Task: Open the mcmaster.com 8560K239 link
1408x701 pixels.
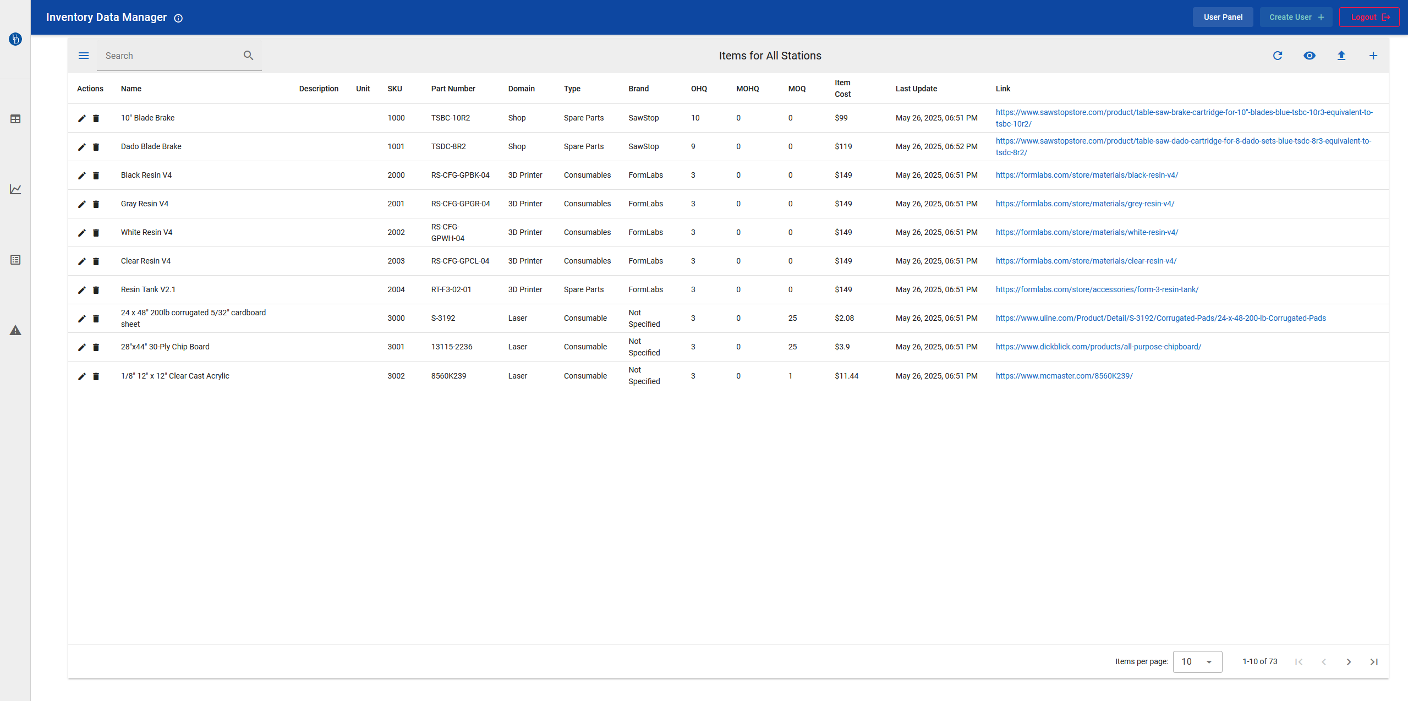Action: (1064, 376)
